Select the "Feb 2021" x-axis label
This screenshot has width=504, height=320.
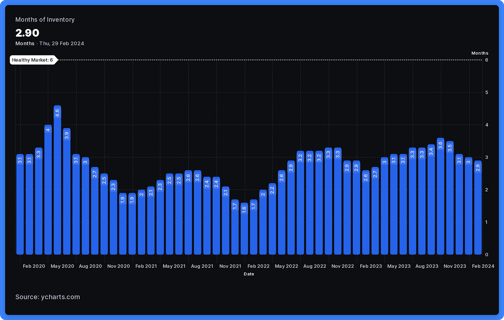[146, 266]
